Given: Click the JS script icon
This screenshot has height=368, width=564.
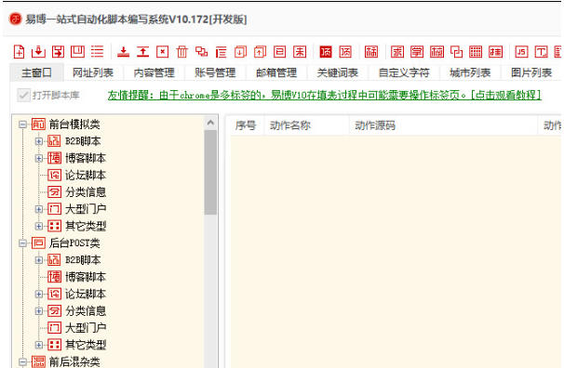Looking at the screenshot, I should (521, 52).
